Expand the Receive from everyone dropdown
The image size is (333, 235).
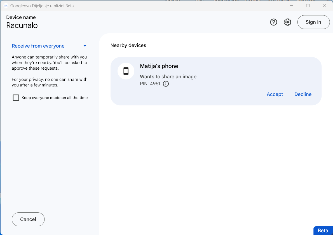pos(49,46)
